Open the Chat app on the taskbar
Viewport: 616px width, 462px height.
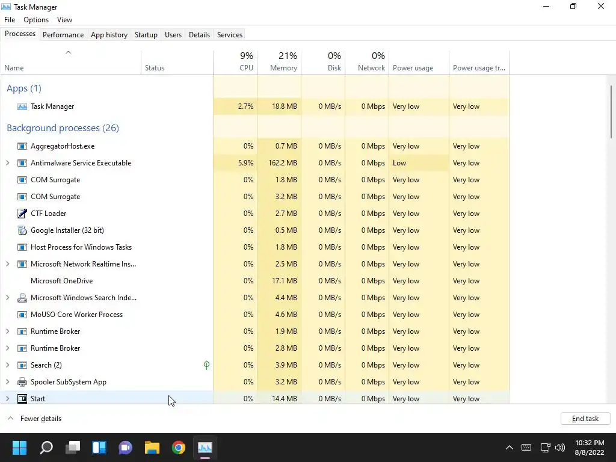(x=125, y=448)
